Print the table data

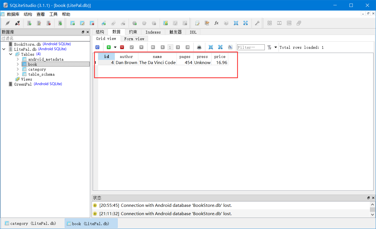(199, 47)
